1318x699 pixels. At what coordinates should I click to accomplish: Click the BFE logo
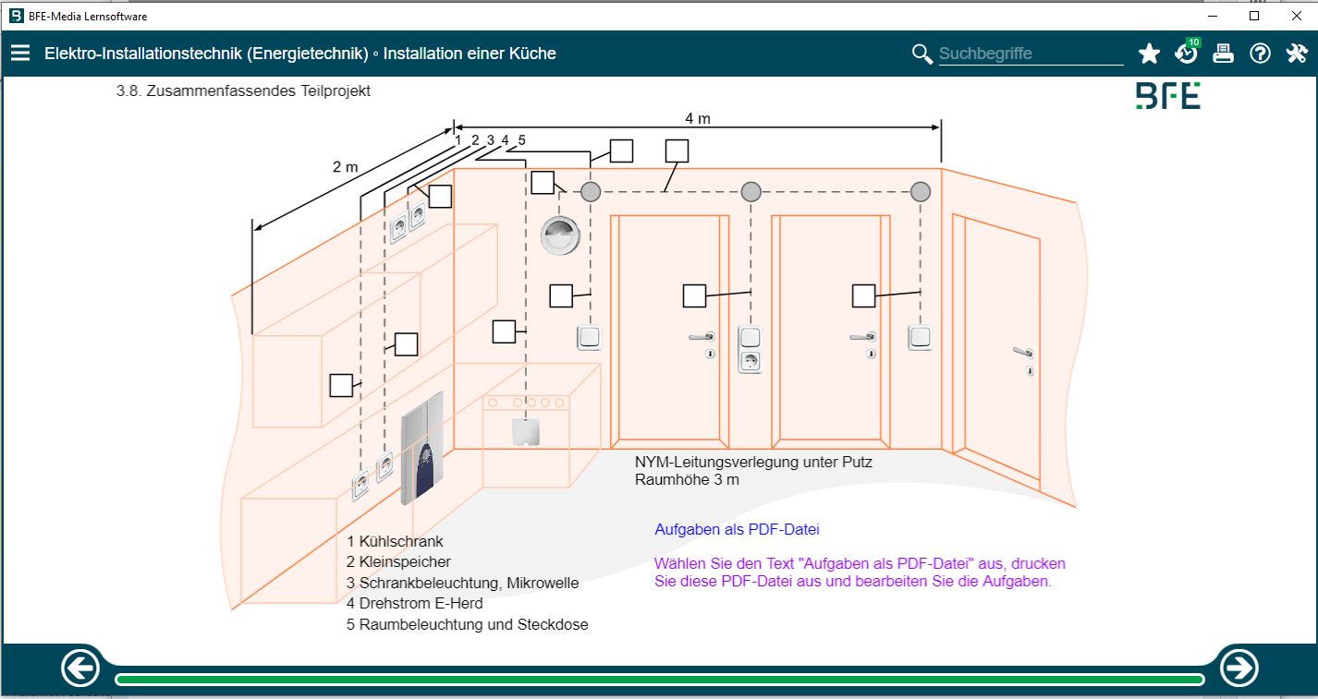click(1167, 96)
